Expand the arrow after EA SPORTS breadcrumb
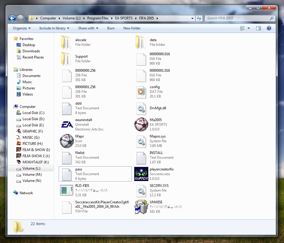This screenshot has height=243, width=284. pyautogui.click(x=136, y=18)
